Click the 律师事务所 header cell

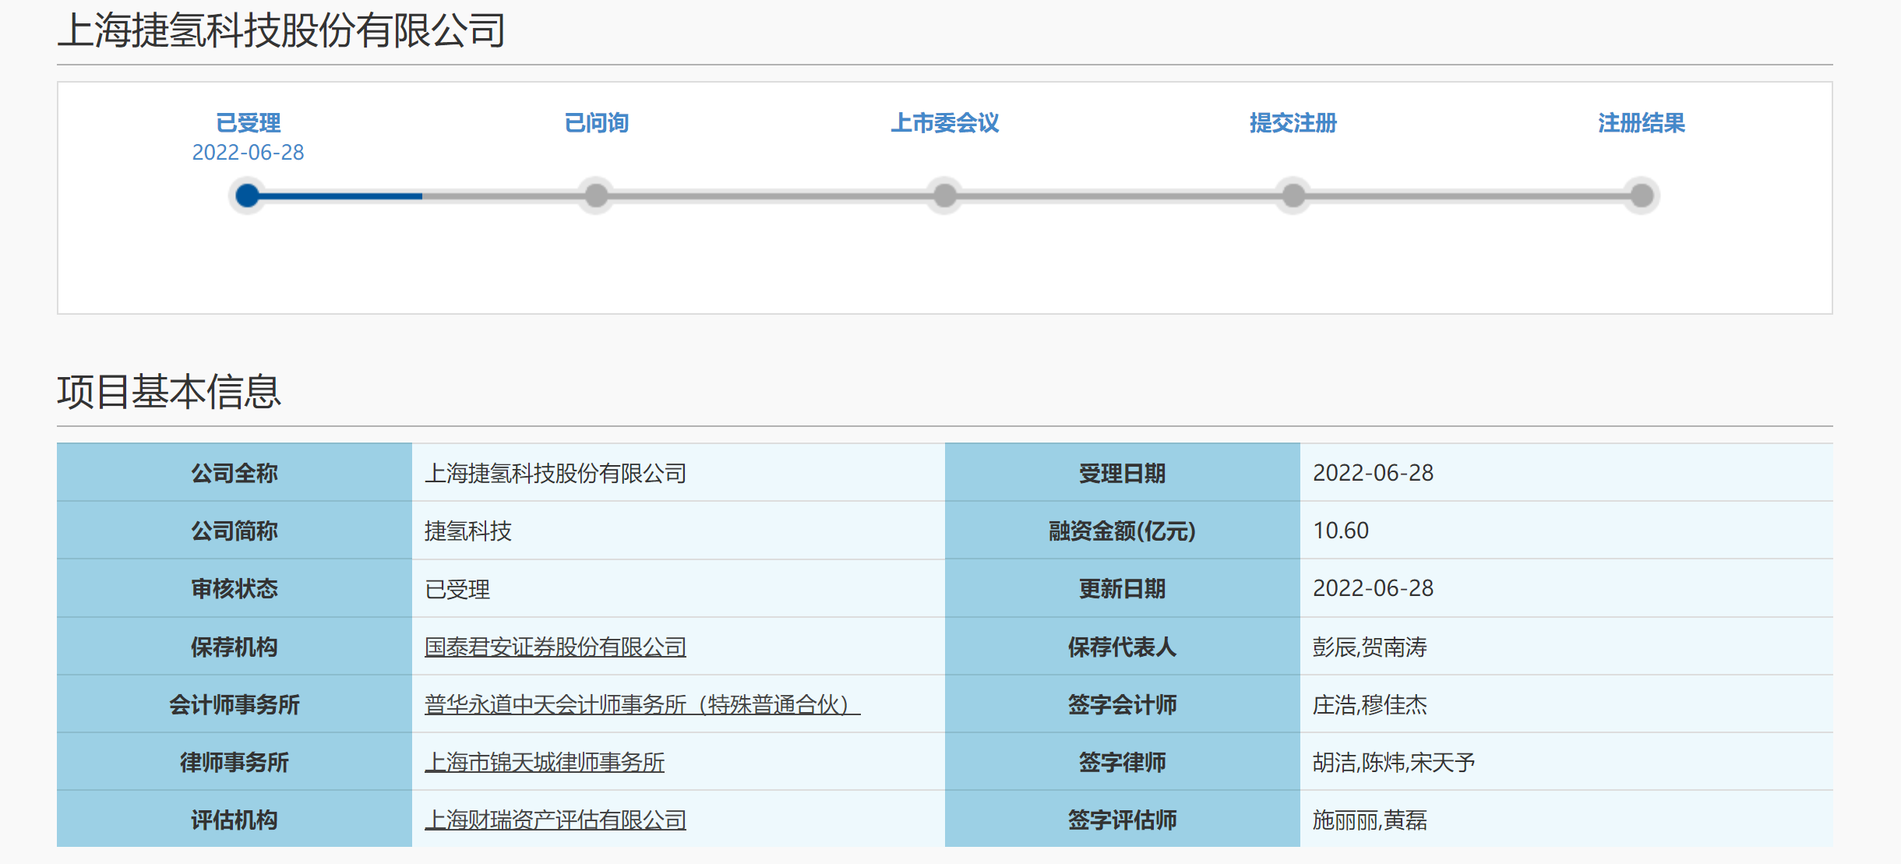(235, 762)
